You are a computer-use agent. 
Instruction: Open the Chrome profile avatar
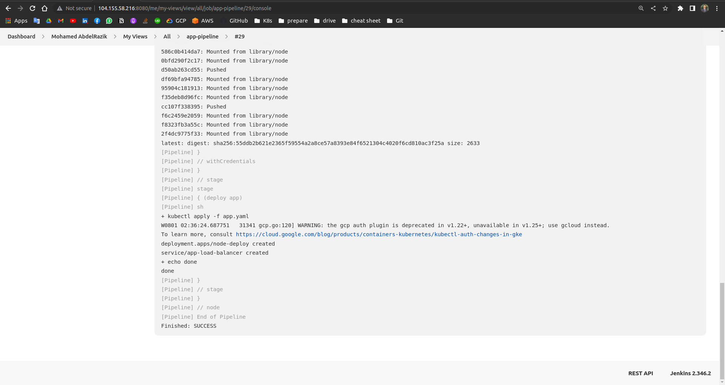pos(705,8)
